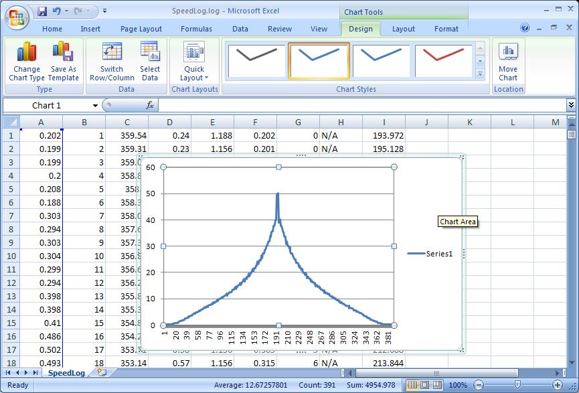Go to the next sheet tab

[x=26, y=373]
